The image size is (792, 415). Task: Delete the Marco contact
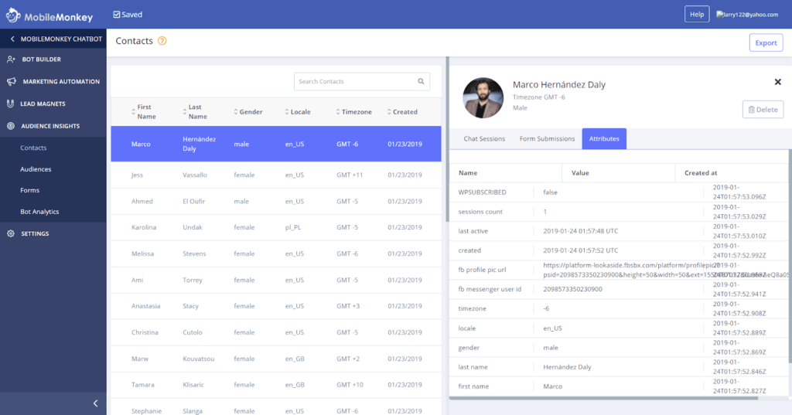762,110
